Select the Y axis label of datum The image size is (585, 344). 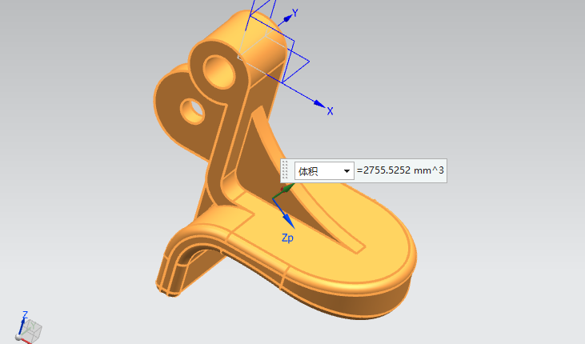295,14
